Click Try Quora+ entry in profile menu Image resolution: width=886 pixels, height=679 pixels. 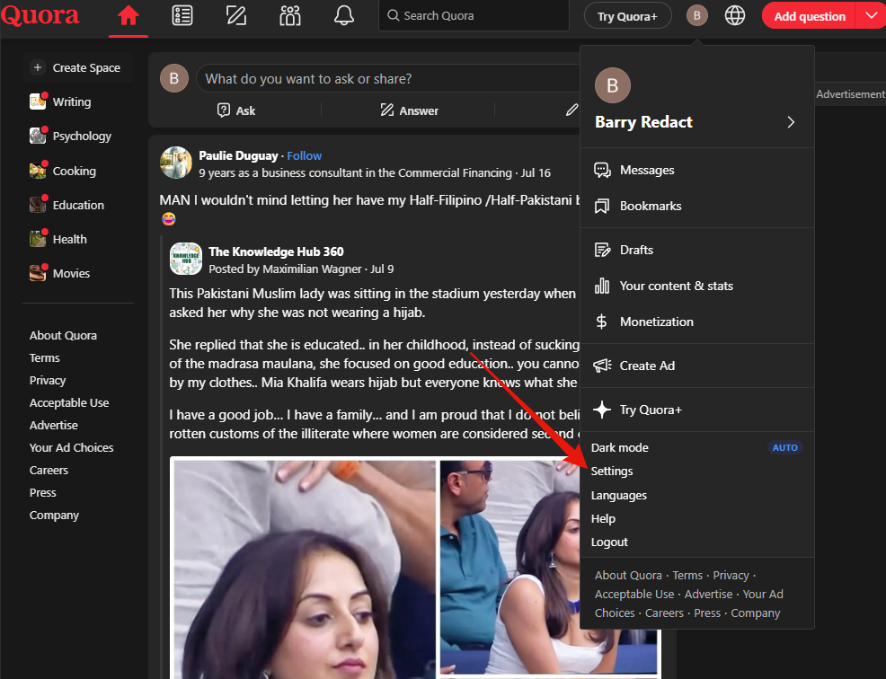click(x=697, y=410)
